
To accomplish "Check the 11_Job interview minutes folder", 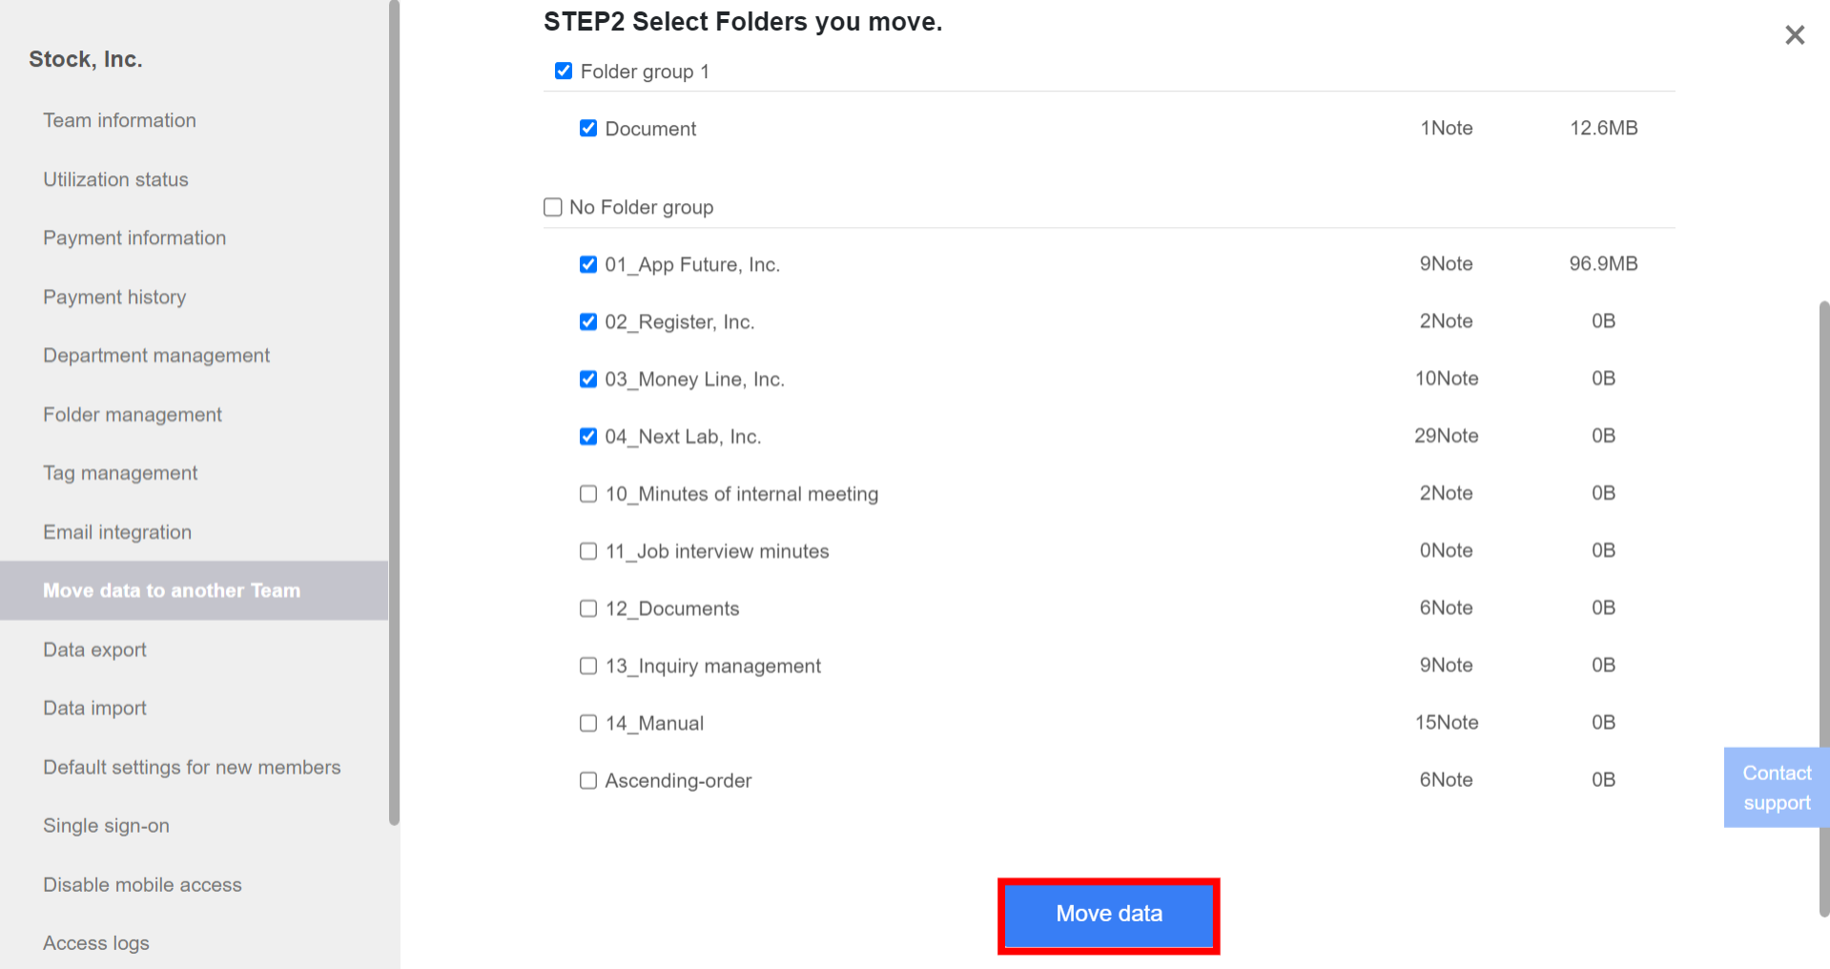I will (x=587, y=550).
